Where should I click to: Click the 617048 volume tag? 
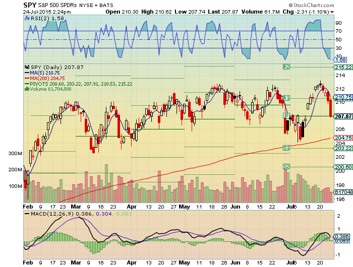343,192
